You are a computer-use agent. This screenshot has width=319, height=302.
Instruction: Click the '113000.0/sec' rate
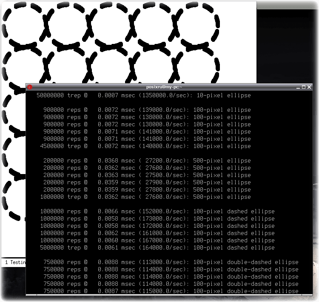point(162,262)
